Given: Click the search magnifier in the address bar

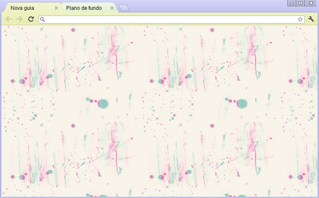Looking at the screenshot, I should point(42,19).
